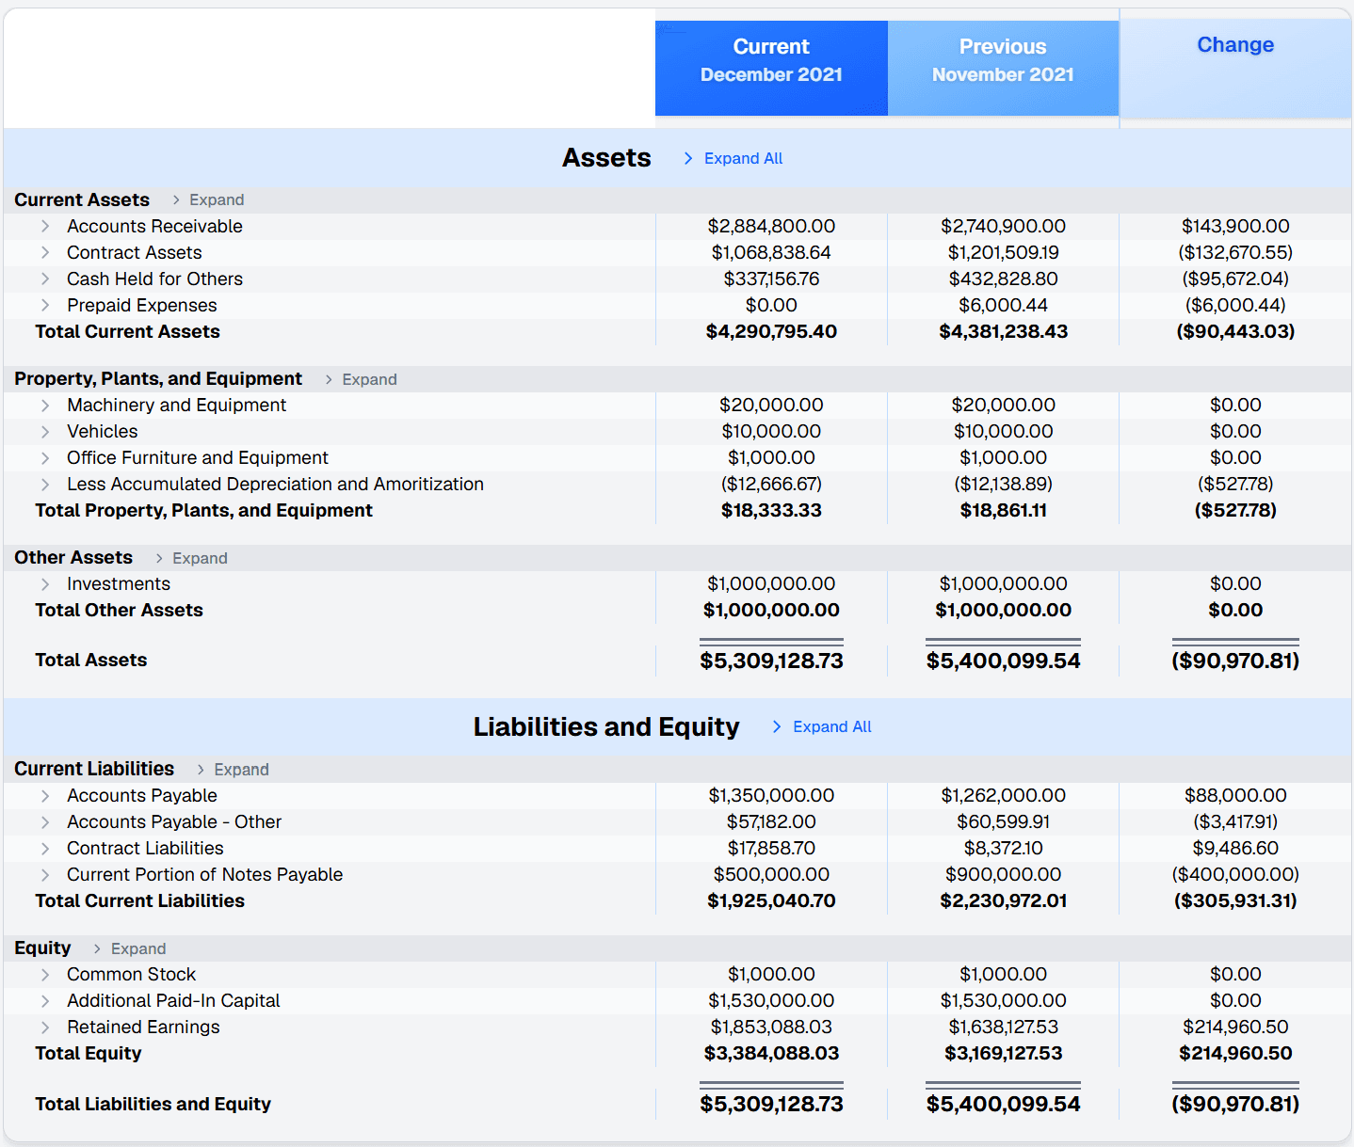The height and width of the screenshot is (1147, 1354).
Task: Expand the Retained Earnings chevron
Action: pyautogui.click(x=45, y=1027)
